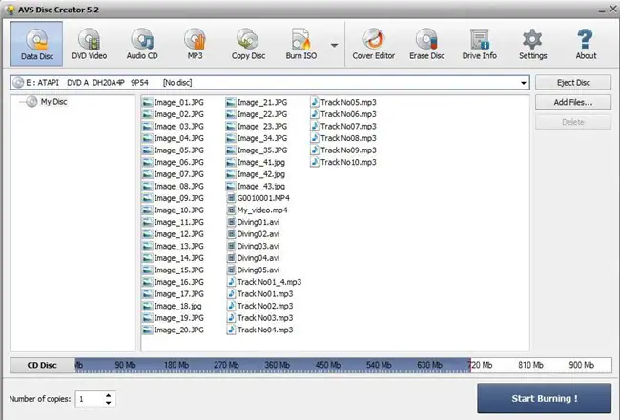Select video file Diving01.avi

point(254,222)
